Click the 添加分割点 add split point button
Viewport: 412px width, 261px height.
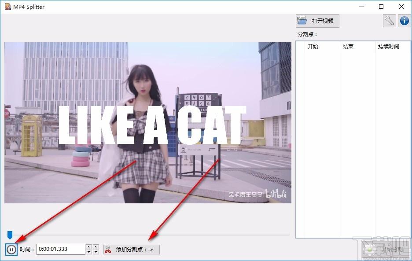[131, 250]
